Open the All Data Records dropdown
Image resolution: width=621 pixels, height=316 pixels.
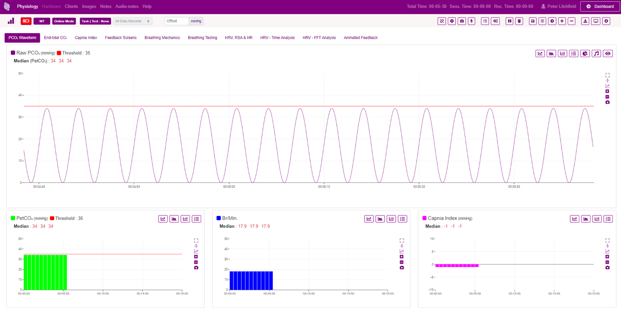[132, 21]
